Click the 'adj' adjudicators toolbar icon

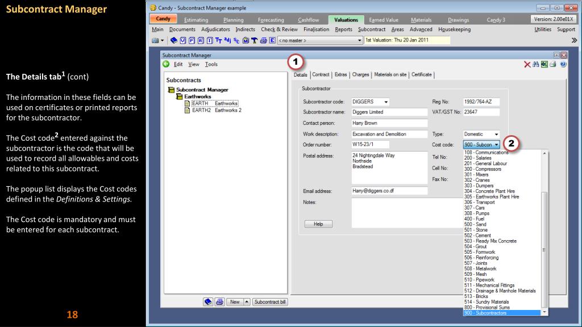tap(227, 40)
